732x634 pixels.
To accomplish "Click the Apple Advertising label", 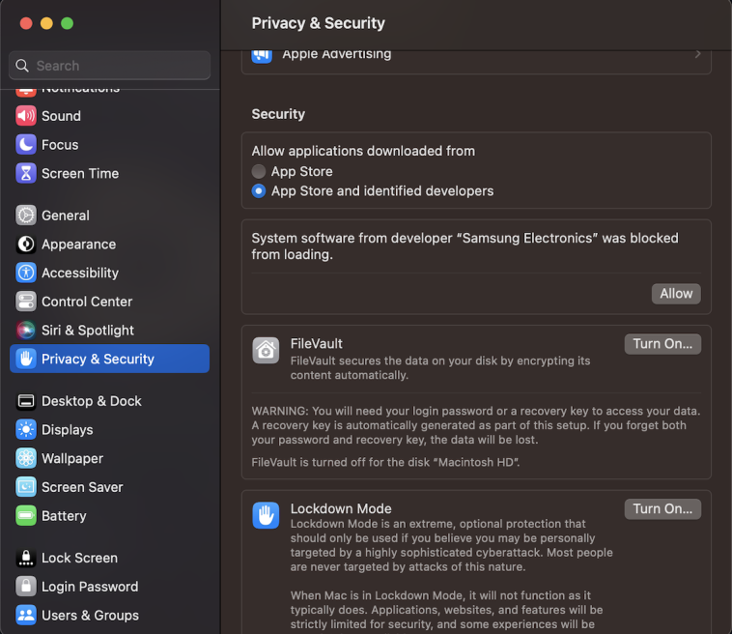I will coord(337,55).
